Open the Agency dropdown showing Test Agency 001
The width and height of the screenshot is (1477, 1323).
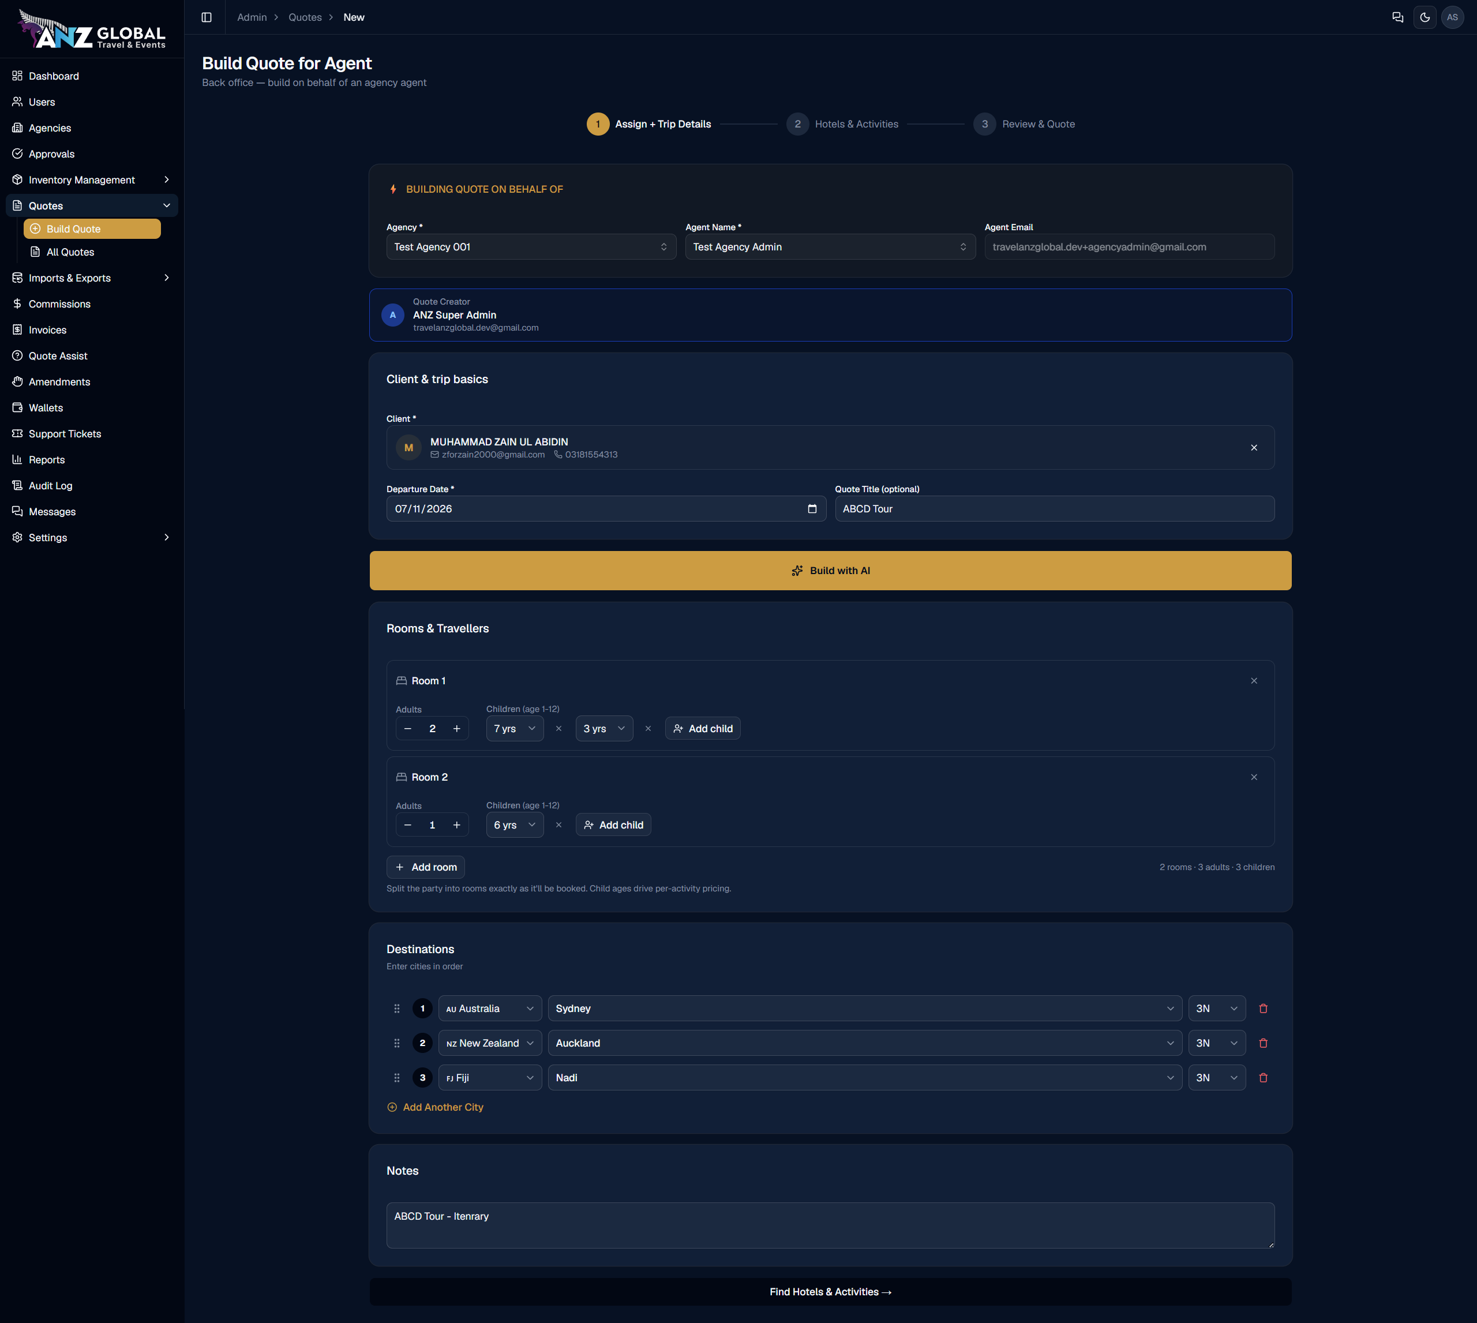531,247
